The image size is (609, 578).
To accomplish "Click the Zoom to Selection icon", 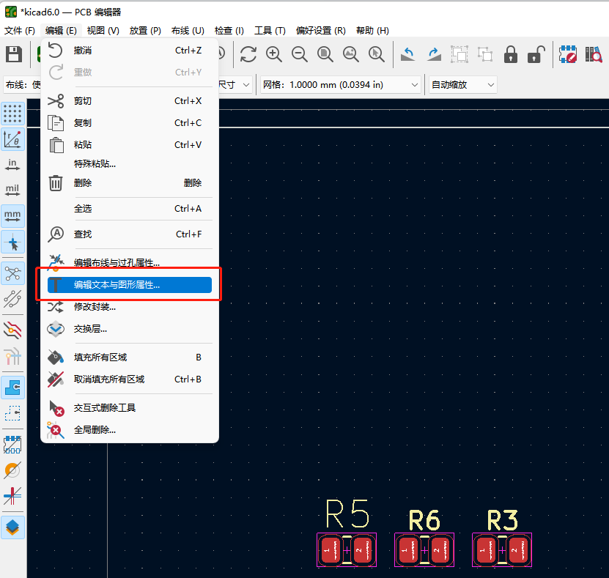I will (377, 54).
